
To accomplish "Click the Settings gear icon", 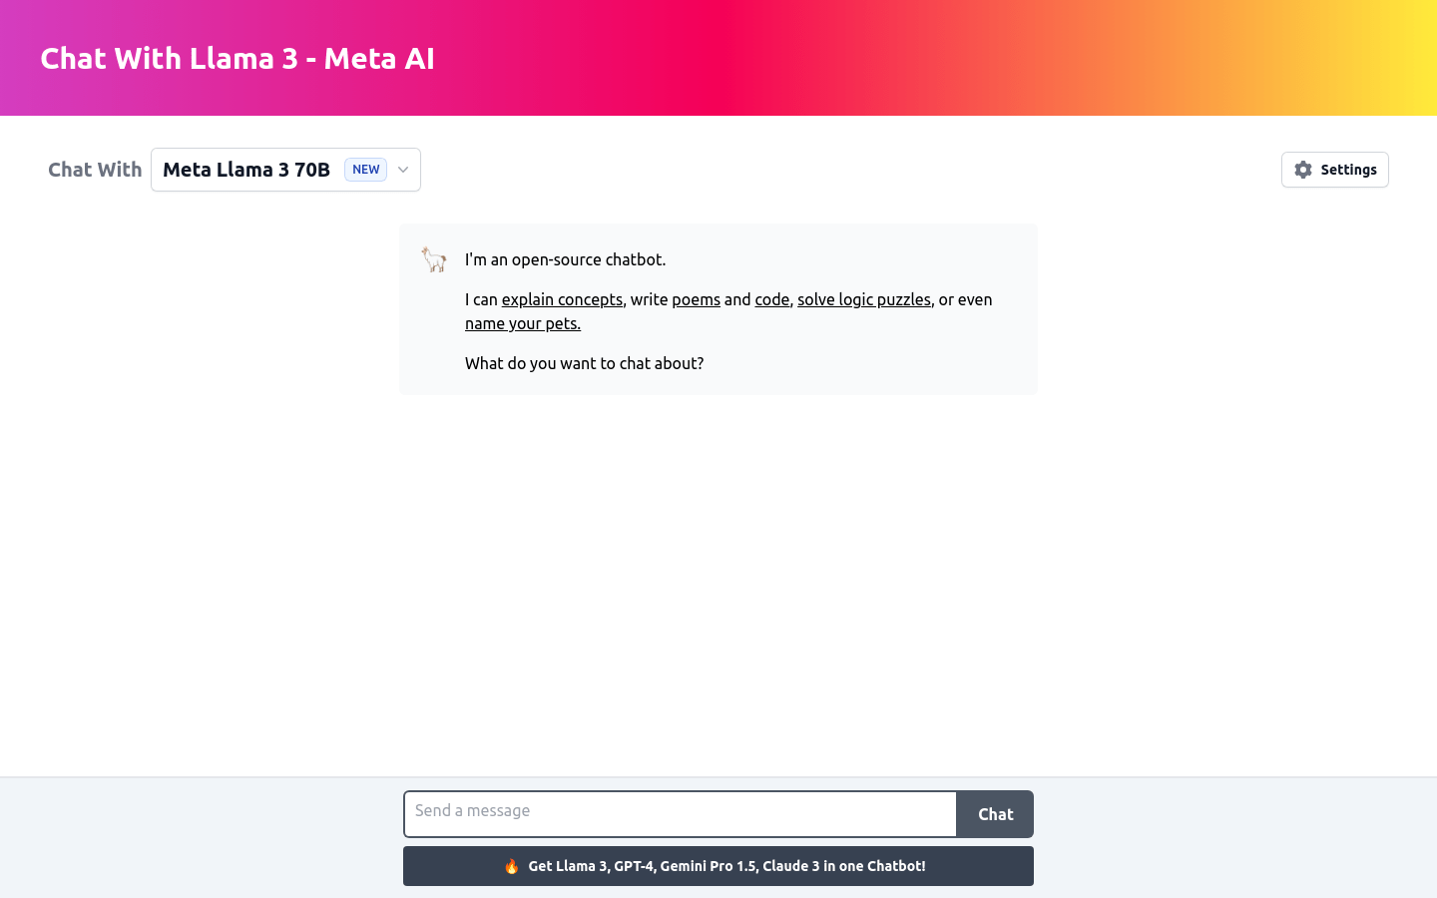I will 1303,170.
